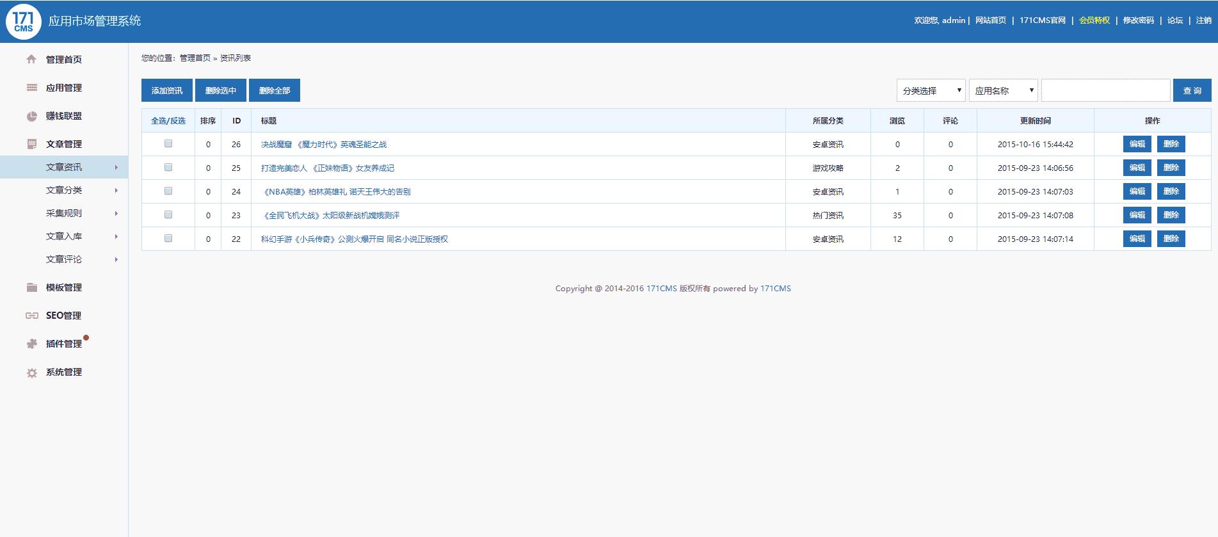Open the 应用名称 search type dropdown
Screen dimensions: 1218x537
[1003, 91]
